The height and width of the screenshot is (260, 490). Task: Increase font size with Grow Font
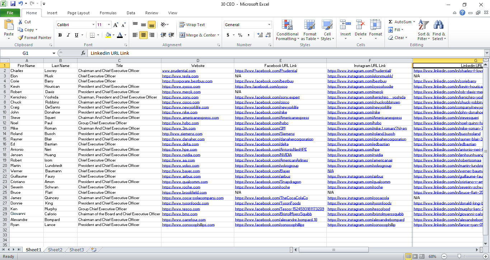point(116,25)
